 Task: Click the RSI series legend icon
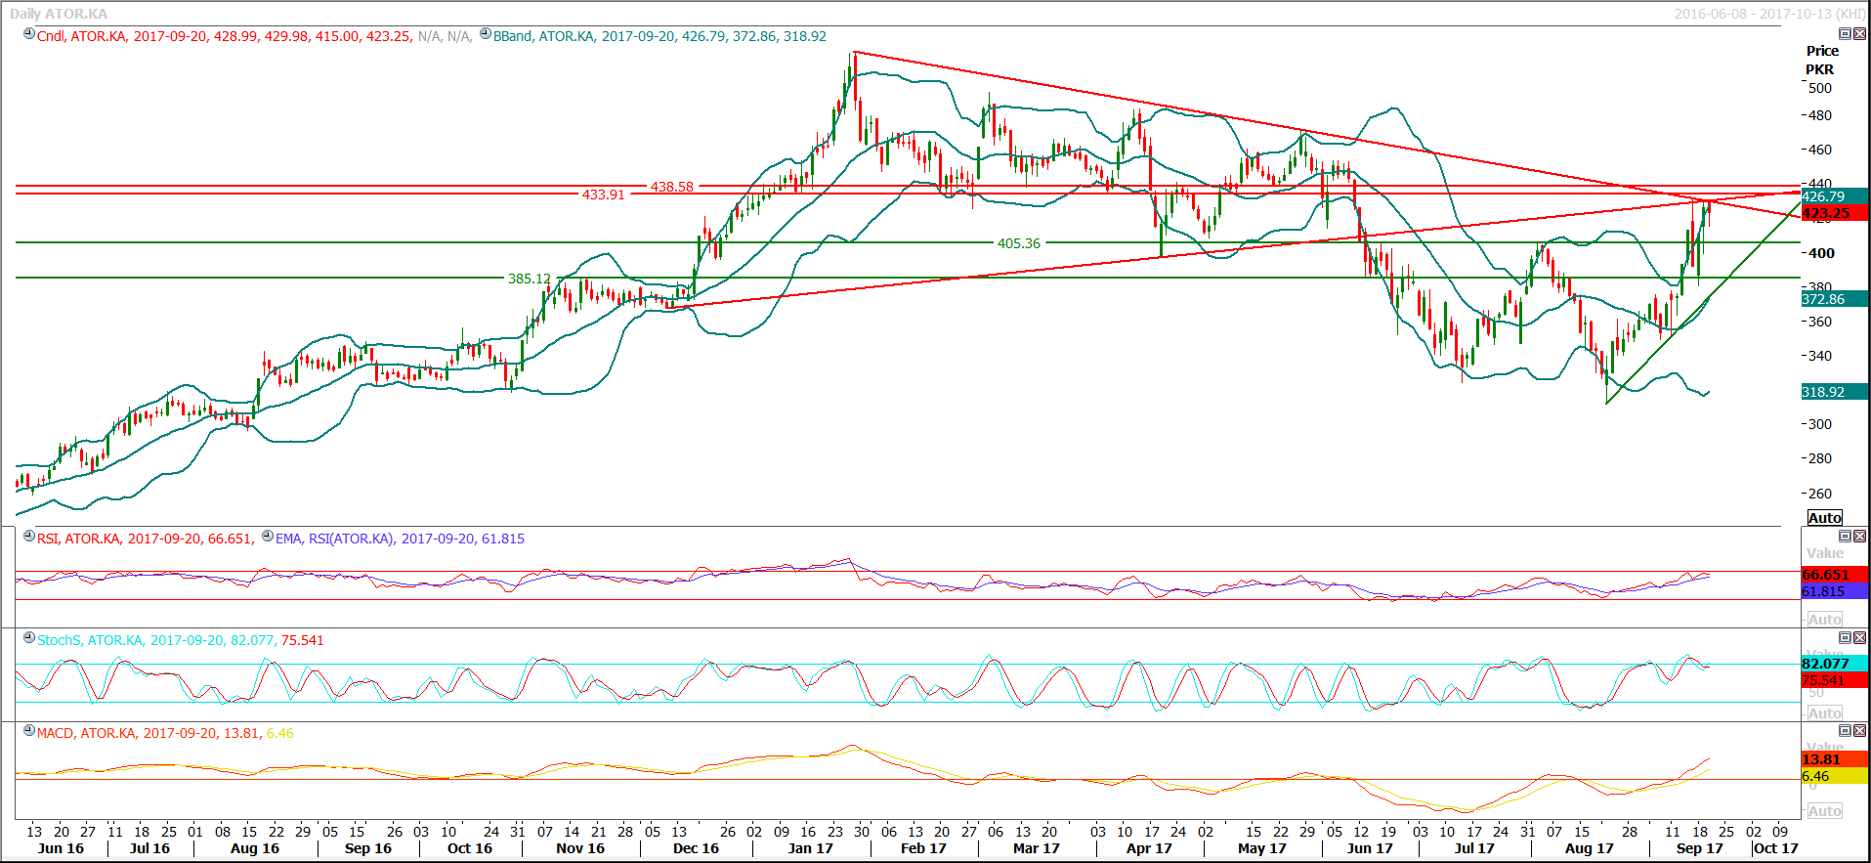pos(29,537)
